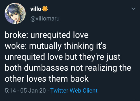
Task: Click the sun emoji beside villo's name
Action: tap(45, 9)
